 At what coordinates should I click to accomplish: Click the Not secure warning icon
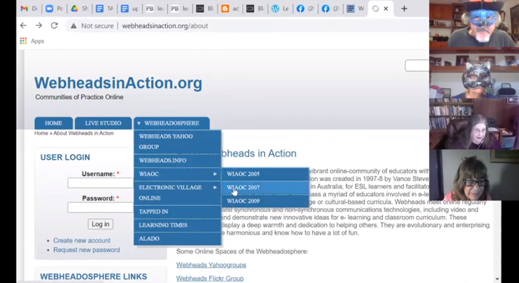click(73, 26)
